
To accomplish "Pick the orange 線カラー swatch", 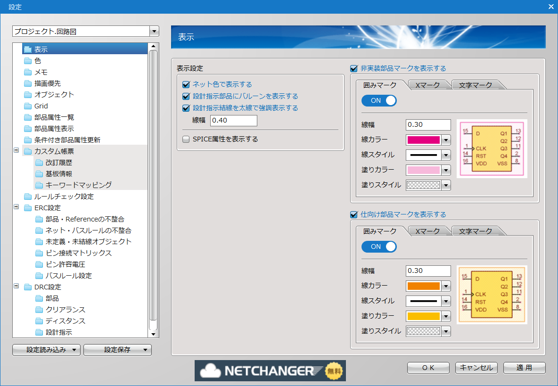I will [x=423, y=286].
